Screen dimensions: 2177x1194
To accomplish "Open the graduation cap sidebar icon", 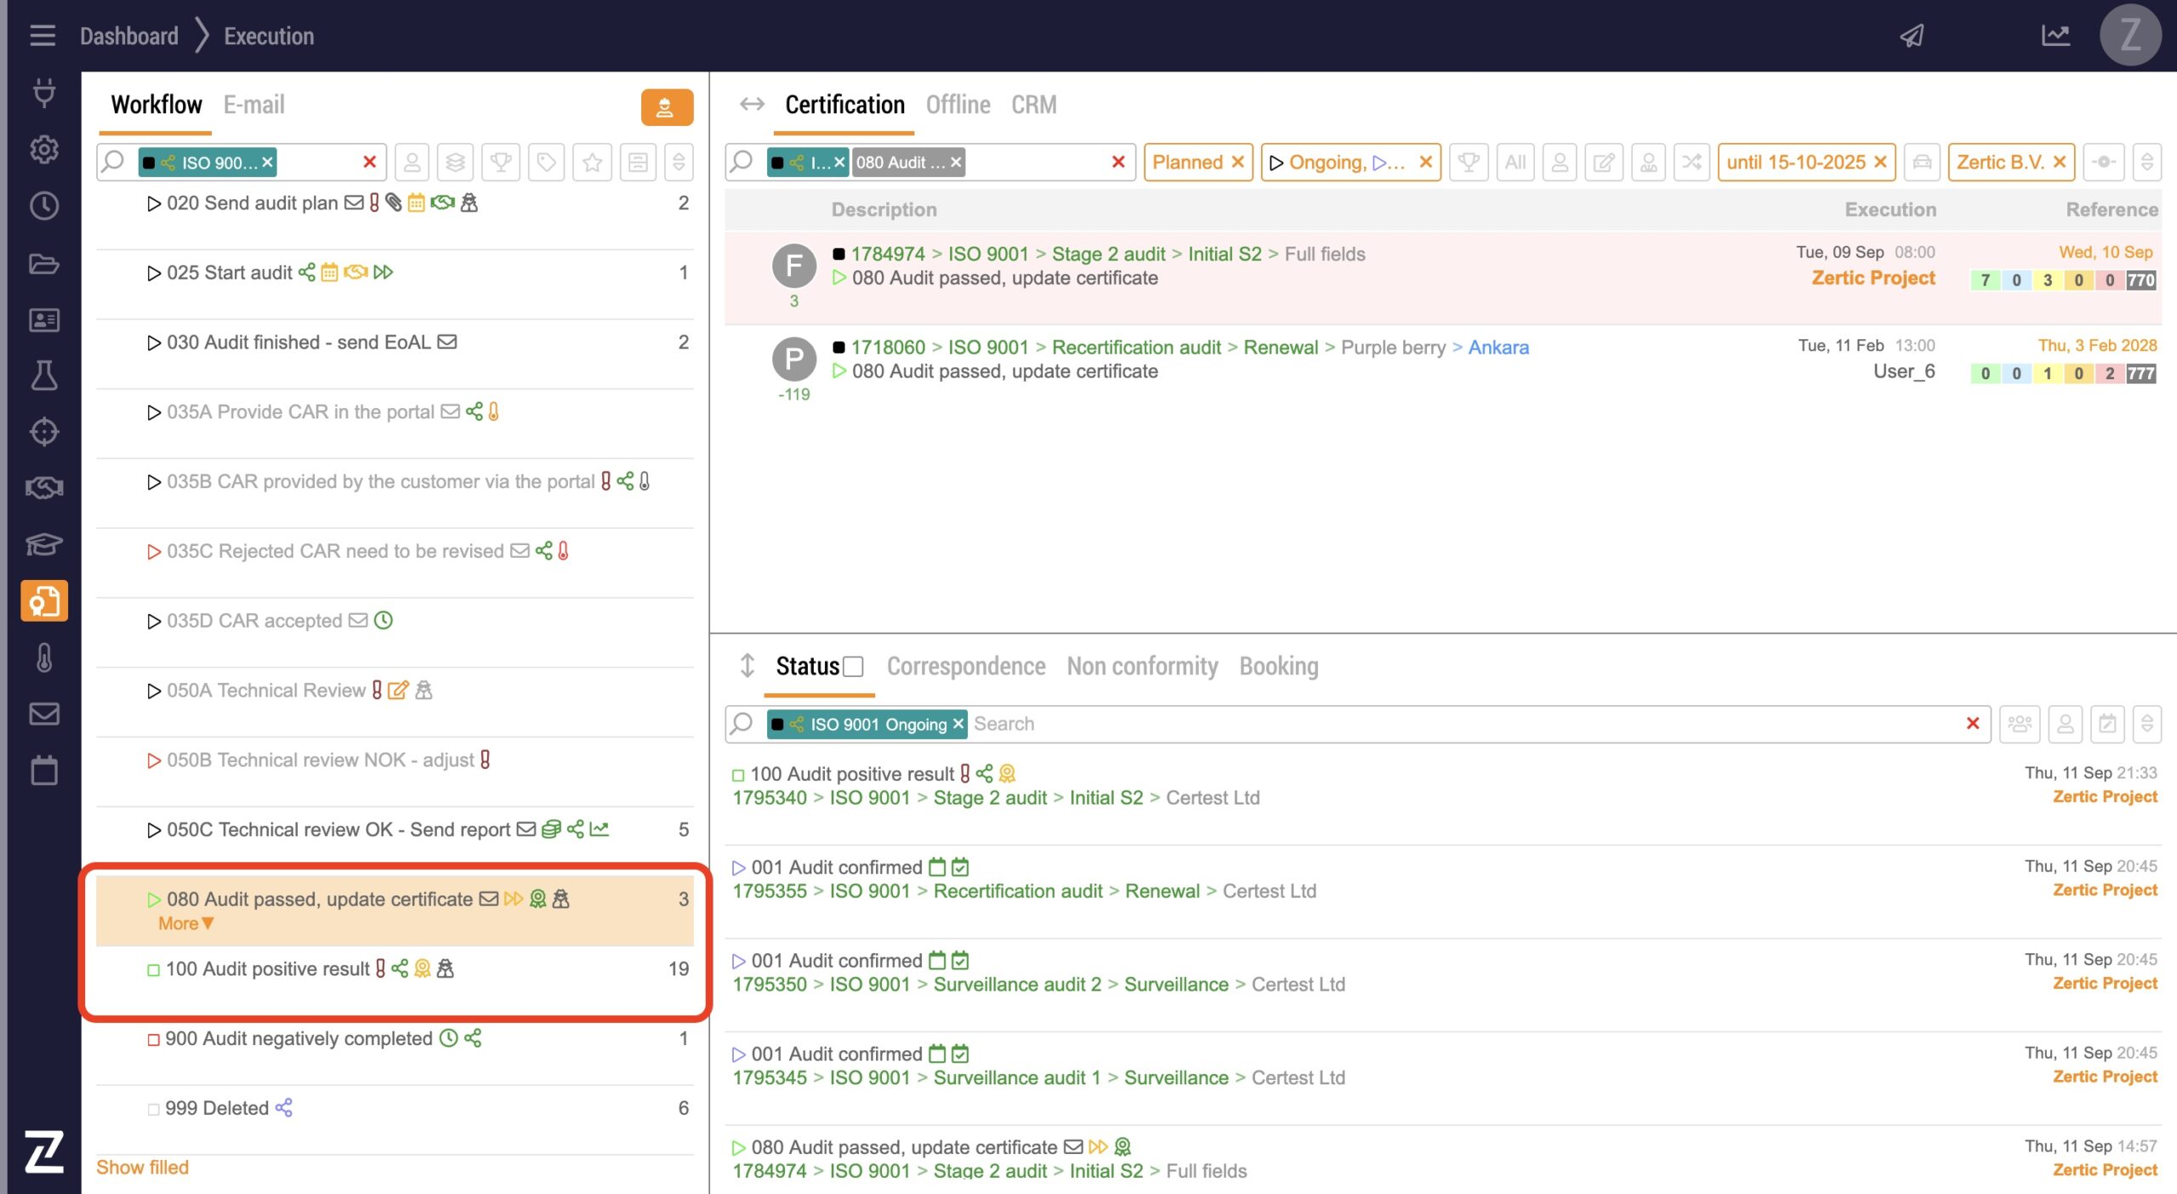I will point(44,544).
